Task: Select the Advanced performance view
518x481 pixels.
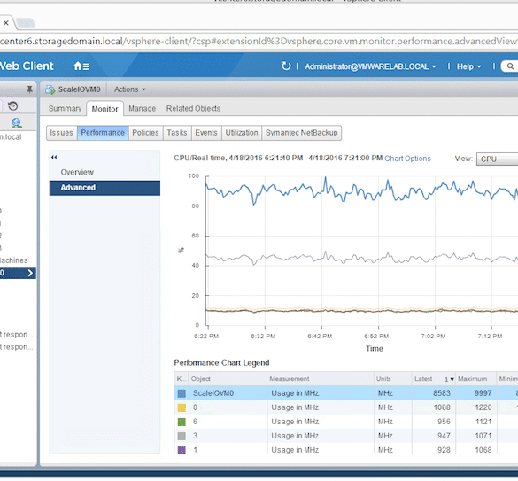Action: coord(104,188)
